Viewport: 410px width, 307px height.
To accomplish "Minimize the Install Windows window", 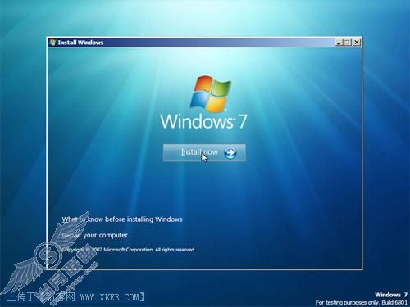I will [339, 43].
